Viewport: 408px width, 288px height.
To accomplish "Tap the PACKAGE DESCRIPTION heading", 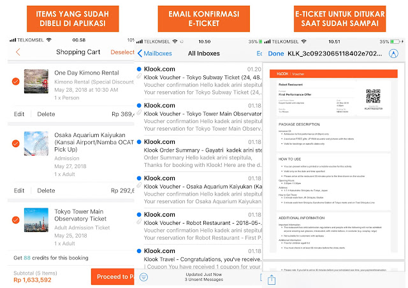I will (x=299, y=124).
